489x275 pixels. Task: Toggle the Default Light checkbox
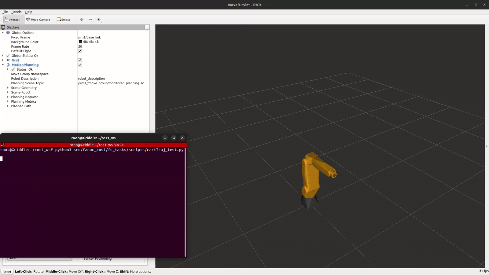click(80, 51)
